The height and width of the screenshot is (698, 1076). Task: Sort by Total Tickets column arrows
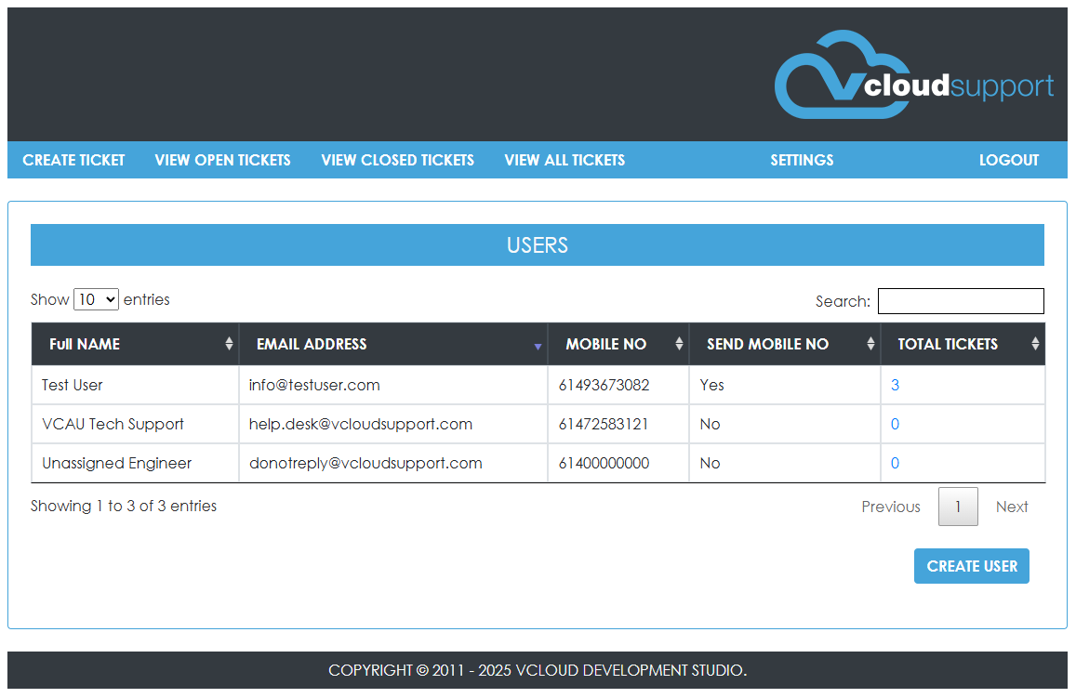(x=1035, y=344)
